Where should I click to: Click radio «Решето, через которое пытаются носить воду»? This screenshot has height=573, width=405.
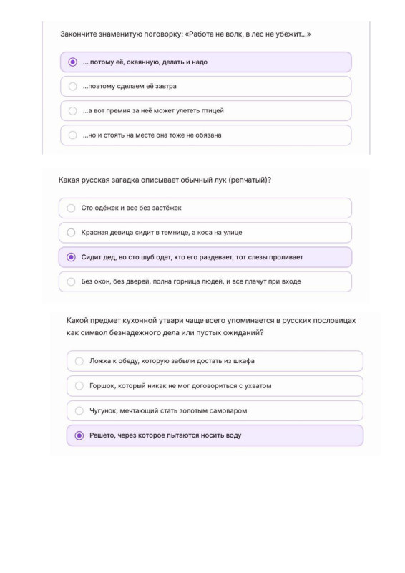click(x=79, y=435)
